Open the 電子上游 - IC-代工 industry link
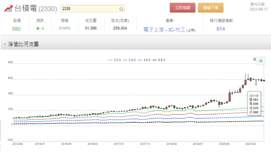 coord(164,30)
